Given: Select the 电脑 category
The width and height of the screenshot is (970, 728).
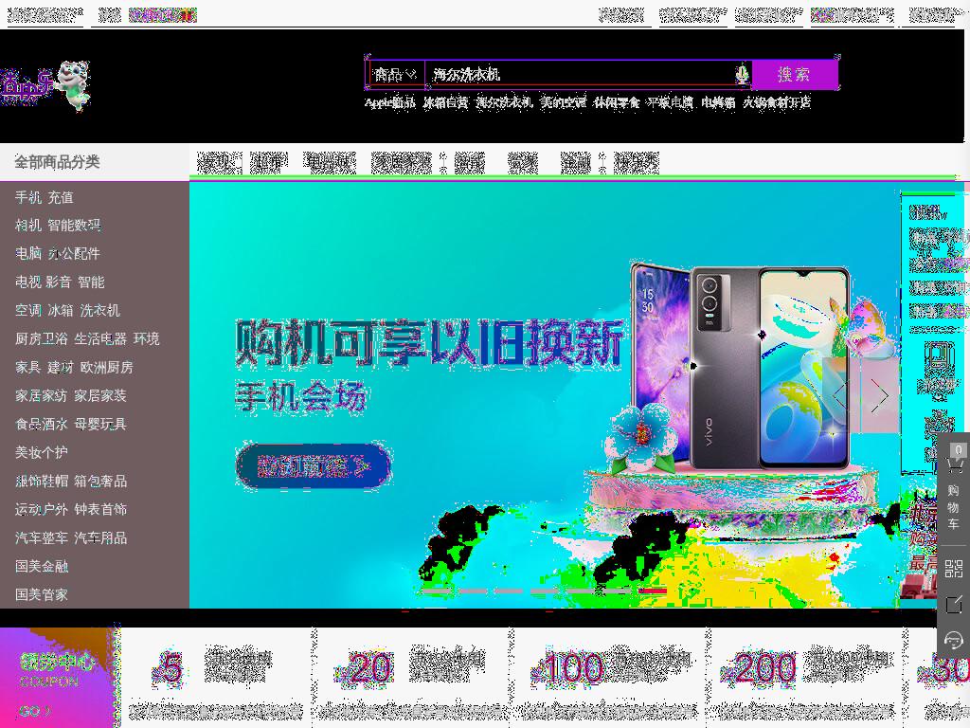Looking at the screenshot, I should 27,254.
